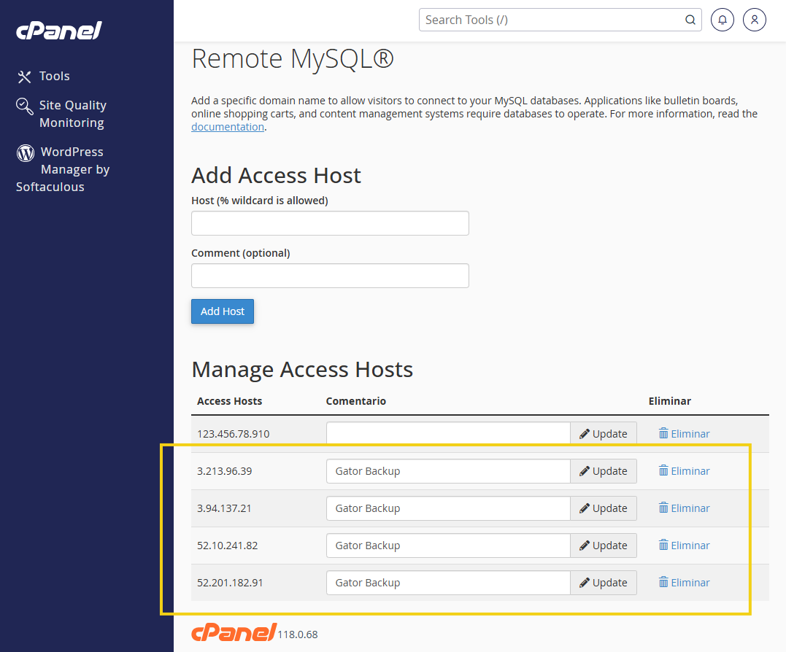Click Eliminar for host 3.94.137.21

685,508
